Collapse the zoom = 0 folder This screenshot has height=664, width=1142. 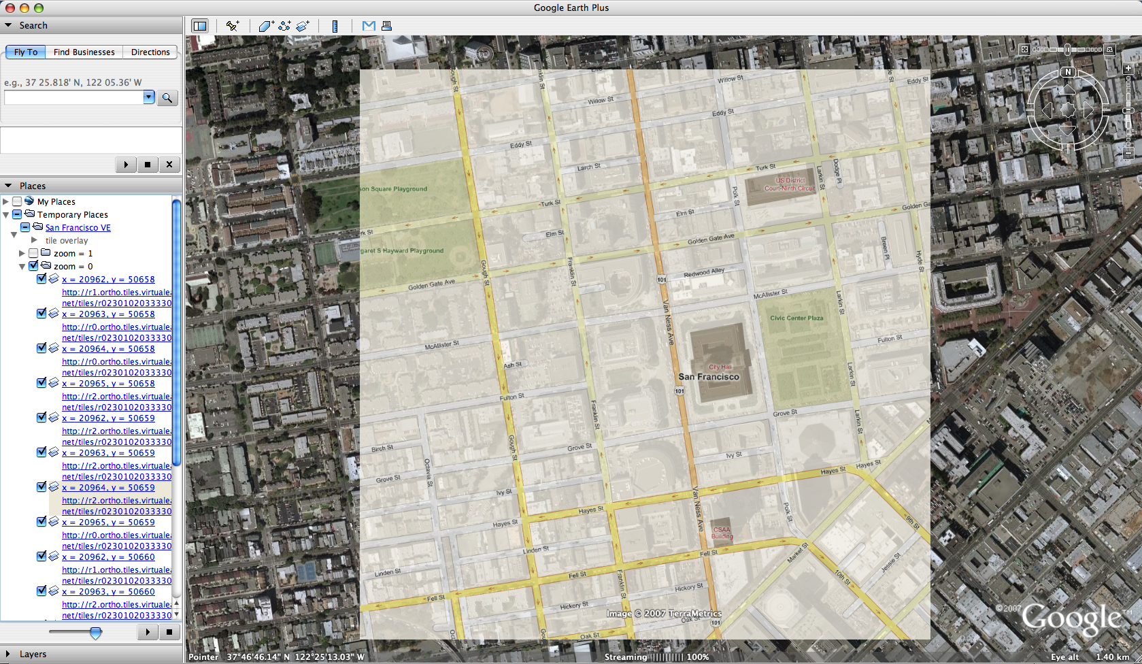click(22, 266)
